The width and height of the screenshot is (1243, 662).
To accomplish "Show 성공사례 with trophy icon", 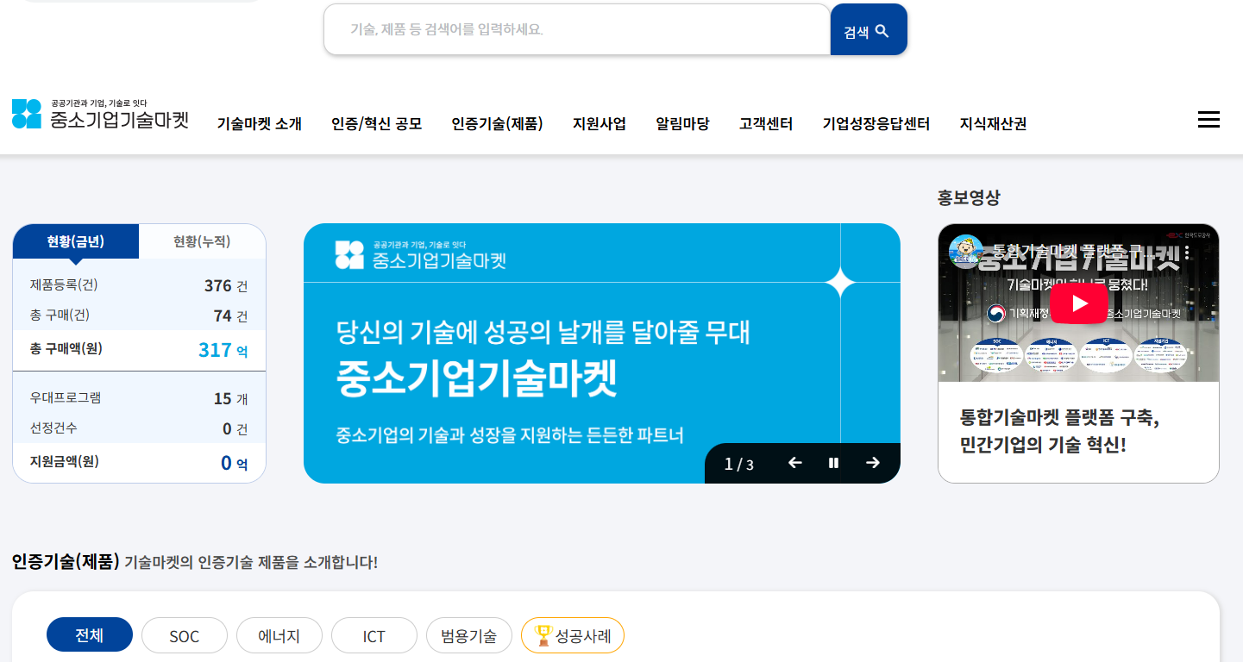I will [573, 636].
